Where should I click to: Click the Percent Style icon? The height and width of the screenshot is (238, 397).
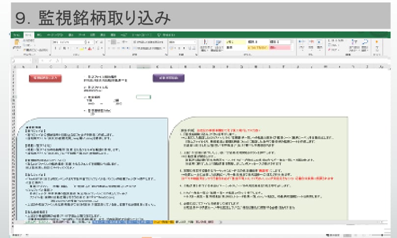tap(179, 48)
